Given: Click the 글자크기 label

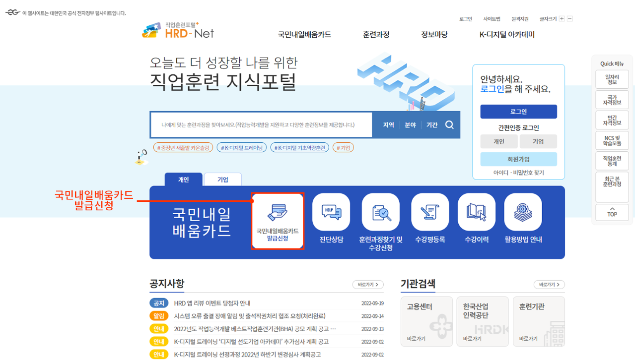Looking at the screenshot, I should coord(548,19).
